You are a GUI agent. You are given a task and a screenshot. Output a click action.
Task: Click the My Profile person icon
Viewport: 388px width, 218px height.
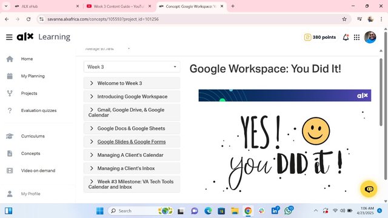point(10,194)
